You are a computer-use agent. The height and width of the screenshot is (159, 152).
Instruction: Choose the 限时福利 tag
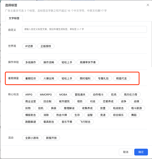click(85, 78)
